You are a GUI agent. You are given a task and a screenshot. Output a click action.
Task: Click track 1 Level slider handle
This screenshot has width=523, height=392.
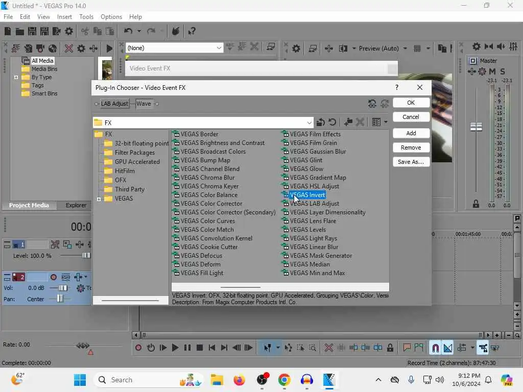pyautogui.click(x=86, y=256)
